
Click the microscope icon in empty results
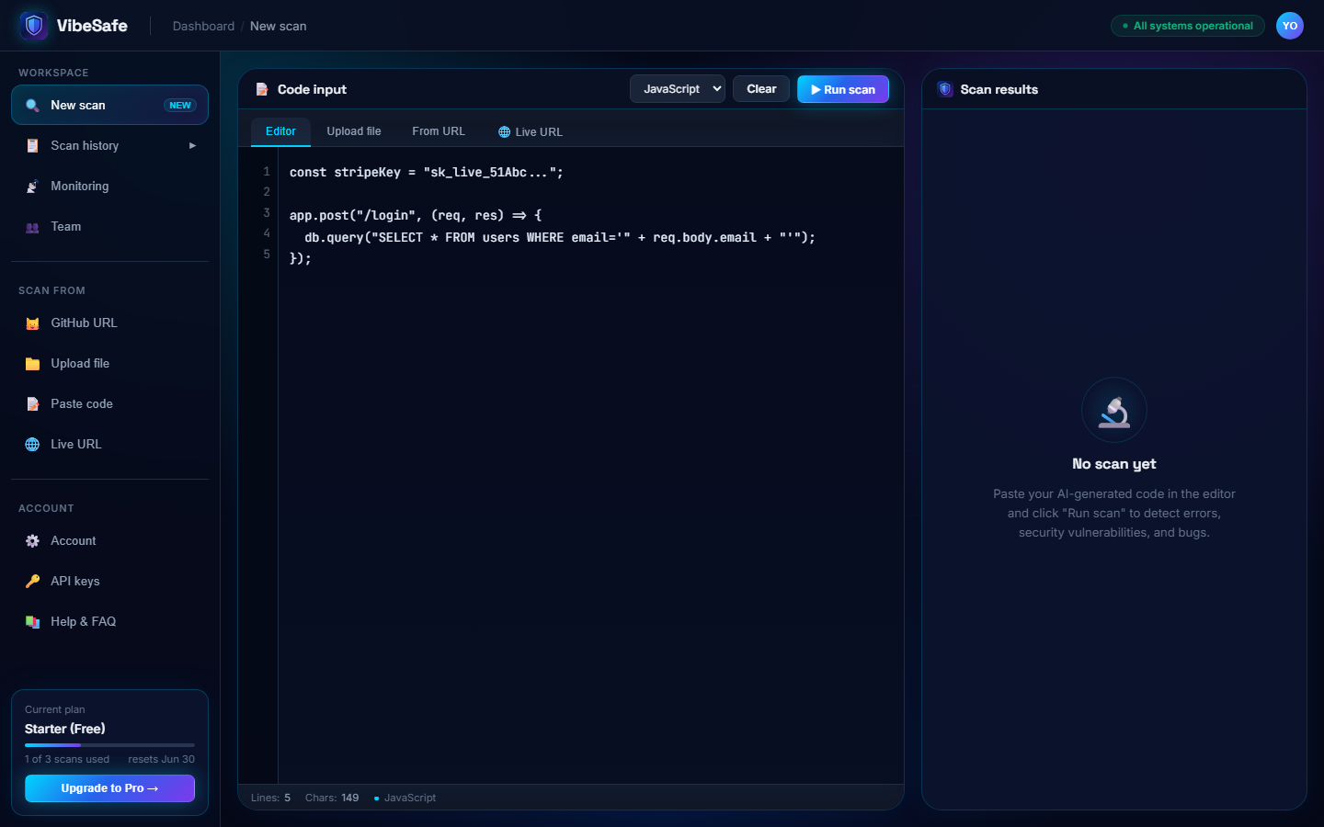(x=1114, y=411)
